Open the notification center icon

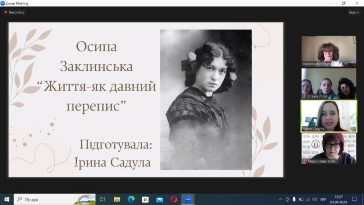pyautogui.click(x=354, y=199)
